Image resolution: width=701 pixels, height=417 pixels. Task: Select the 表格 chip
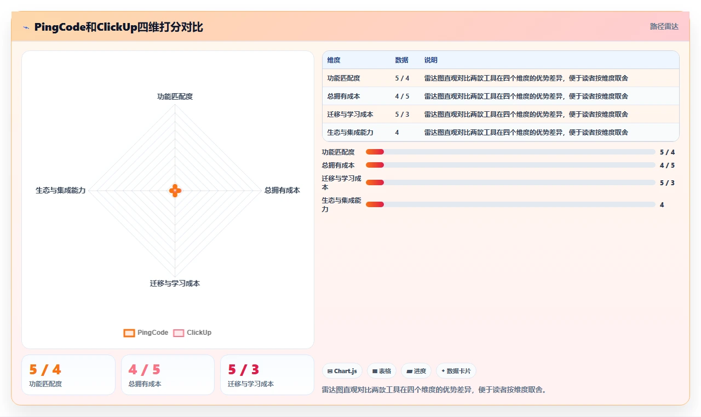coord(381,371)
